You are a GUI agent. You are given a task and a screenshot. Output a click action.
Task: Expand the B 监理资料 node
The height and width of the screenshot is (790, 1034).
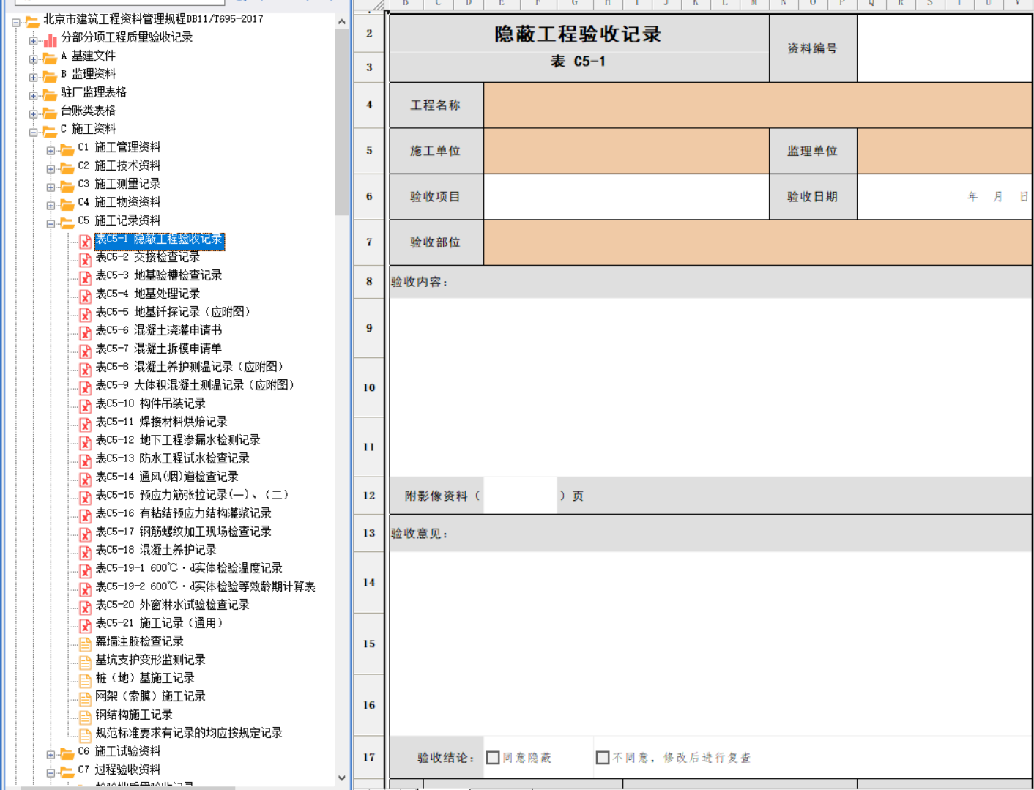pyautogui.click(x=33, y=78)
